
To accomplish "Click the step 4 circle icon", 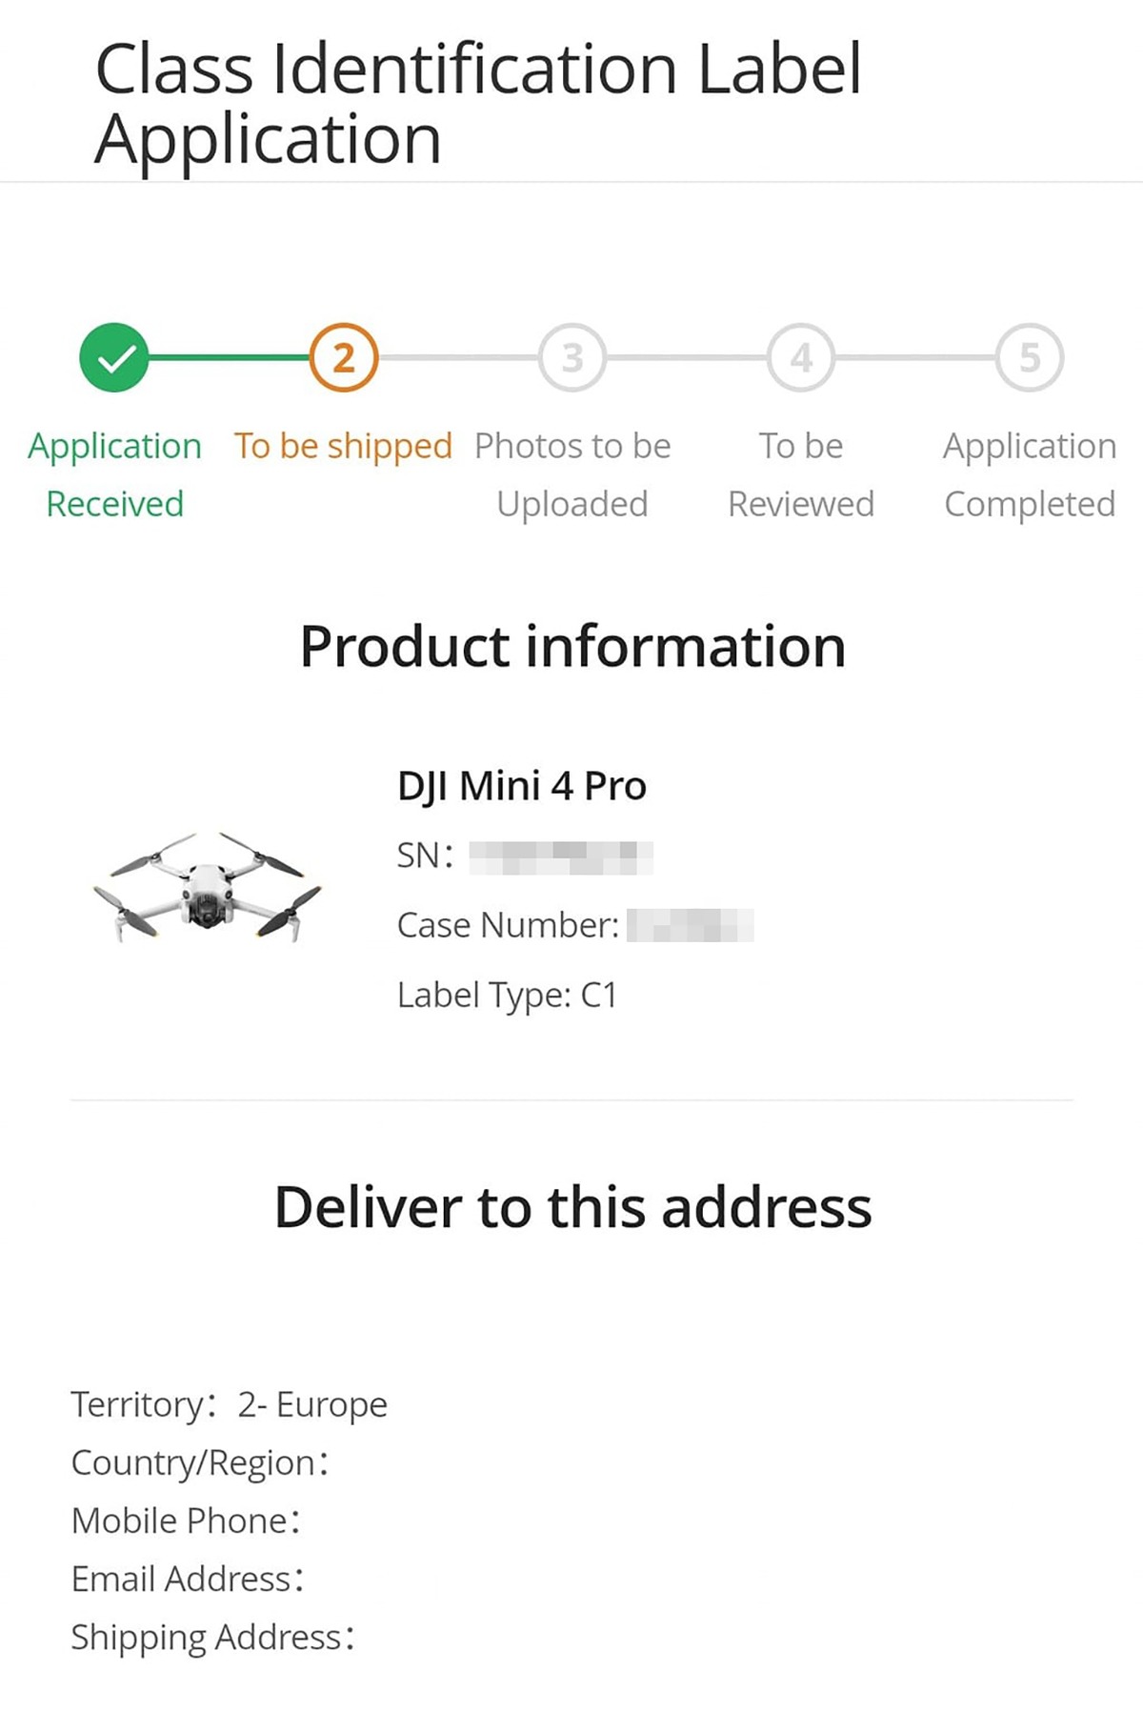I will point(801,357).
